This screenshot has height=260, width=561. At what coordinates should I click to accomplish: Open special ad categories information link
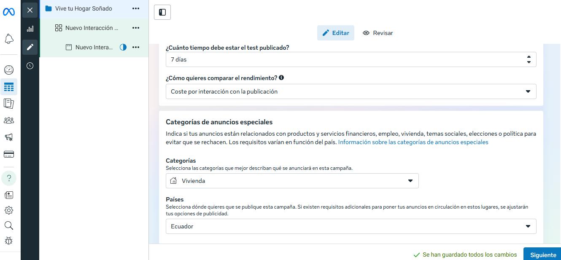[413, 142]
